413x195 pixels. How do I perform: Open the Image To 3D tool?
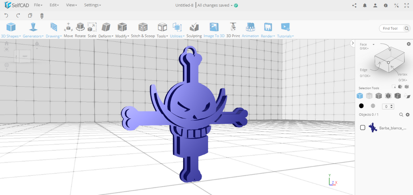click(214, 30)
